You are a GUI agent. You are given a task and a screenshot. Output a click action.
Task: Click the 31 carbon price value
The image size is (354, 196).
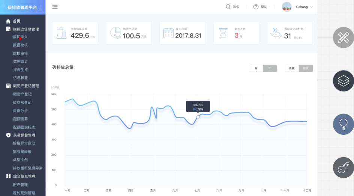click(287, 36)
